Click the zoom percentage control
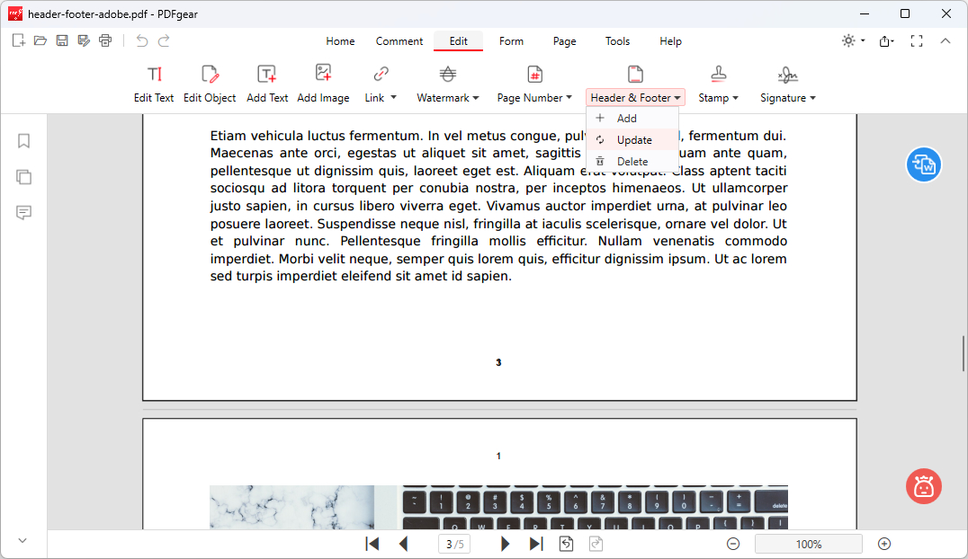 coord(808,544)
